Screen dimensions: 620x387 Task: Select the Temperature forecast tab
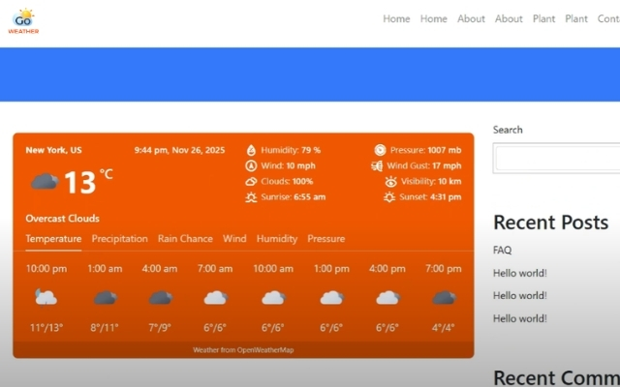click(53, 239)
